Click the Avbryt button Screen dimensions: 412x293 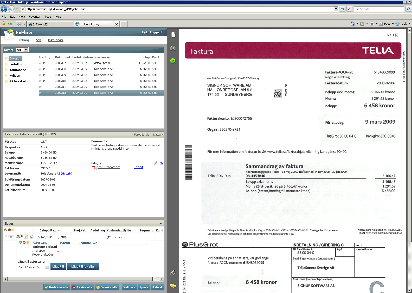[x=157, y=287]
